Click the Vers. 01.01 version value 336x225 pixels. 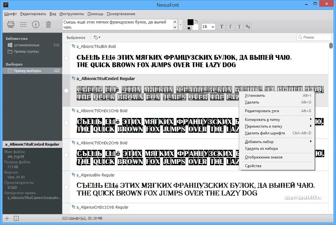16,177
